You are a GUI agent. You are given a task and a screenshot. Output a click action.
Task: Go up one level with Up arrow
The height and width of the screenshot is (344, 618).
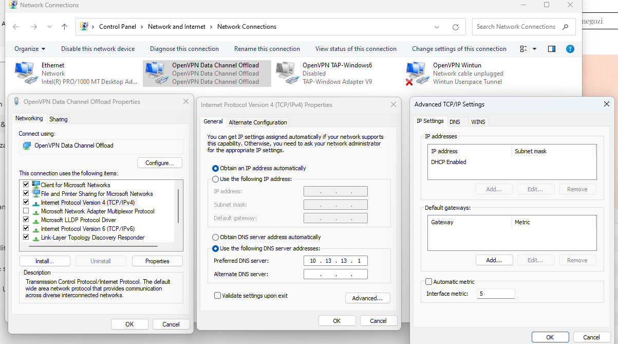(x=64, y=27)
